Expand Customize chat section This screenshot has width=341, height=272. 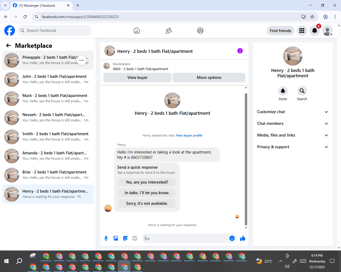pos(293,112)
